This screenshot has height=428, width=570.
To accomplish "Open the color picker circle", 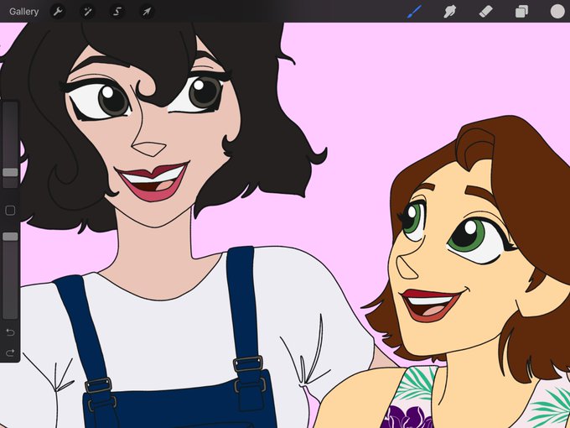I will (x=557, y=11).
